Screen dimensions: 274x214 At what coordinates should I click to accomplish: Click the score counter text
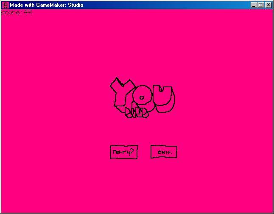[17, 12]
